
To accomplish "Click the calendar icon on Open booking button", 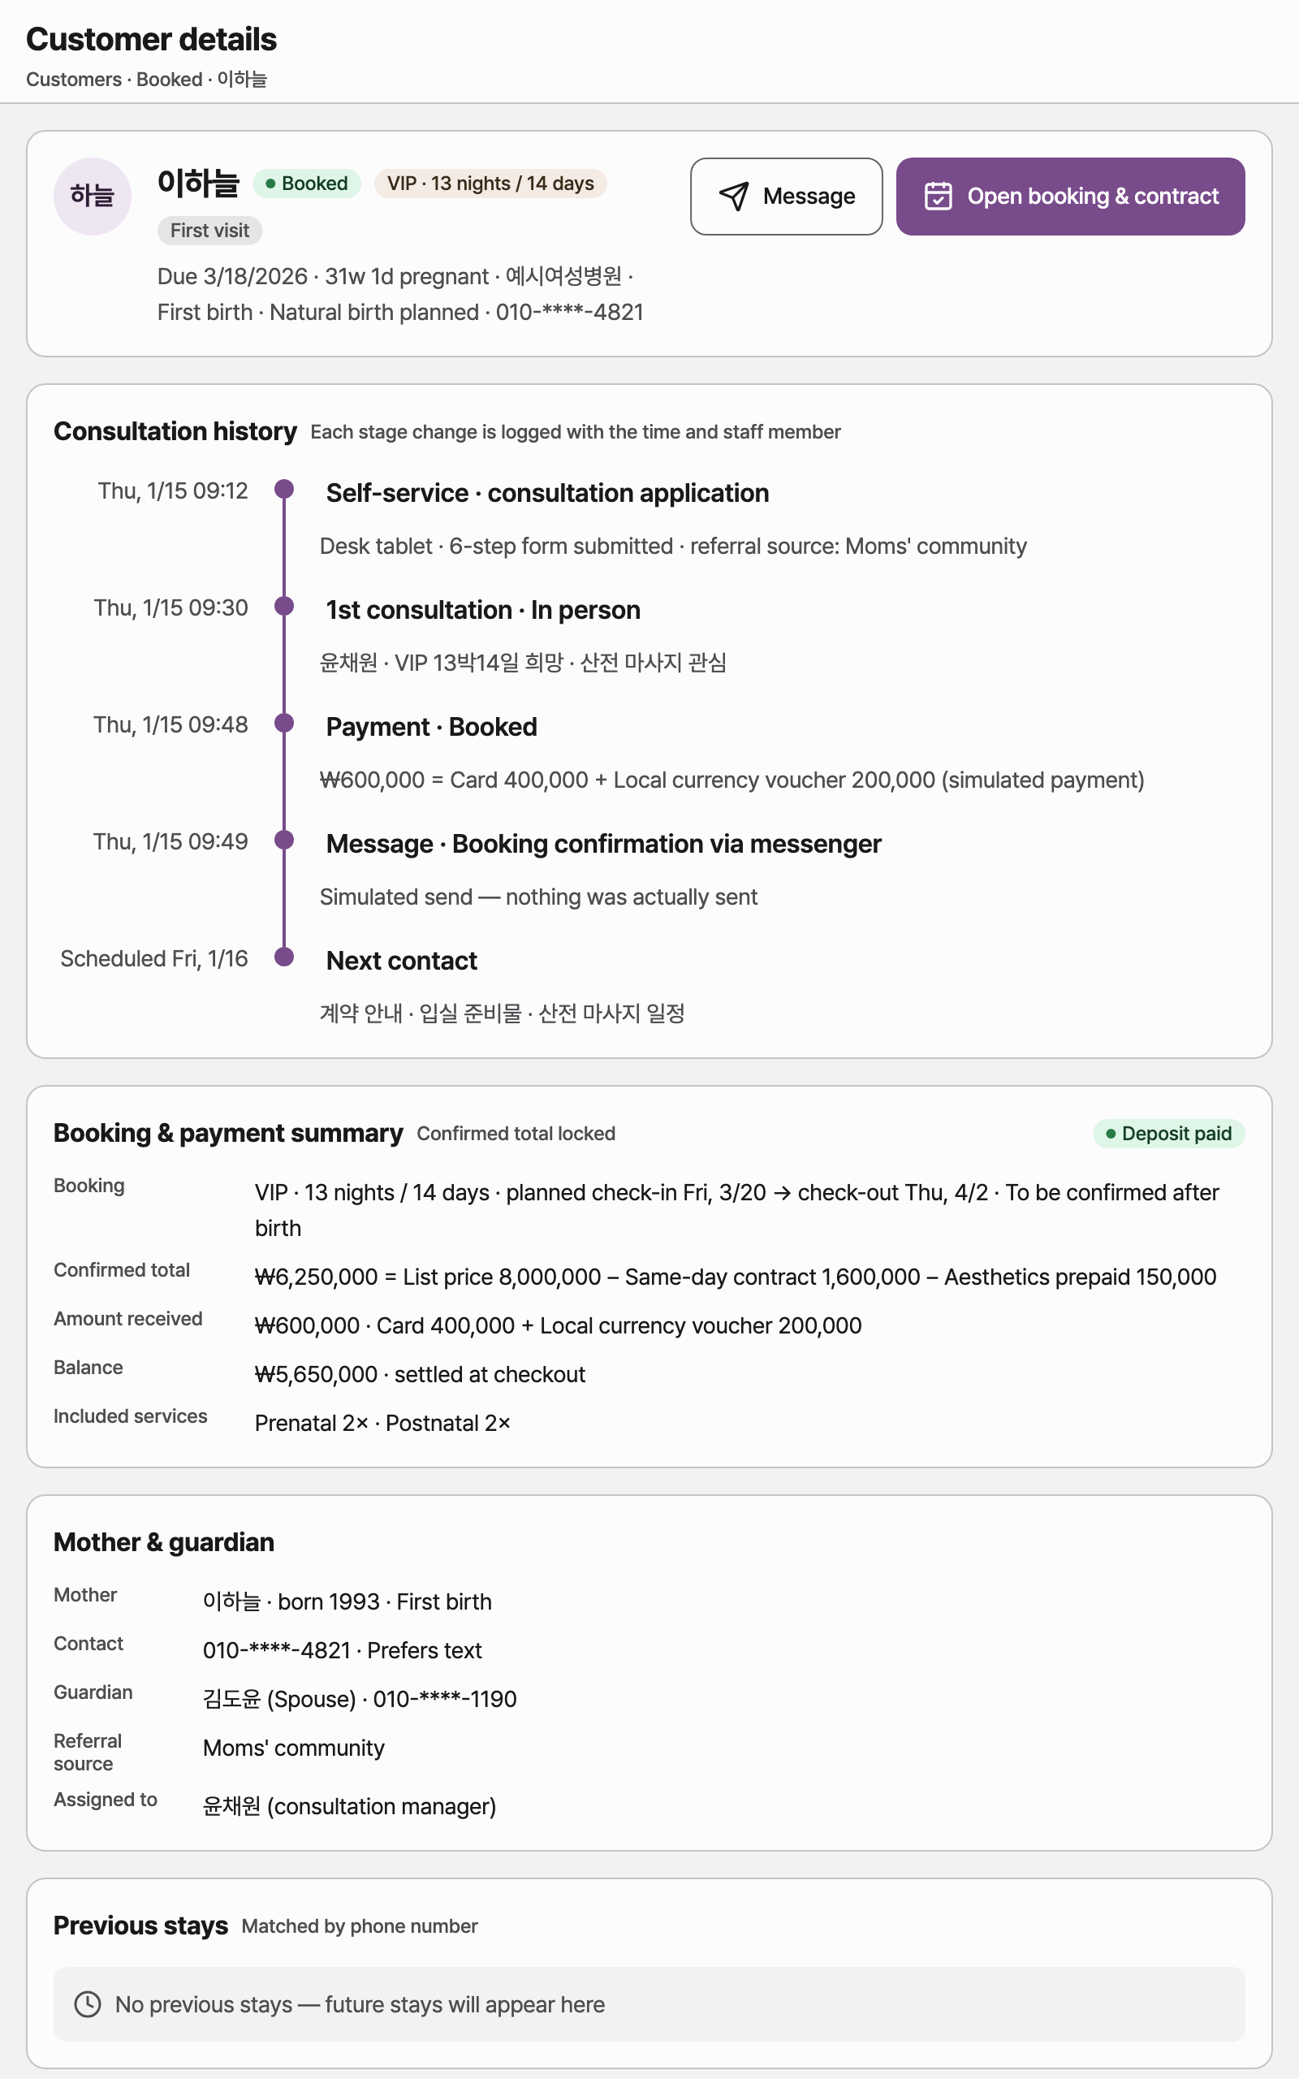I will coord(937,196).
